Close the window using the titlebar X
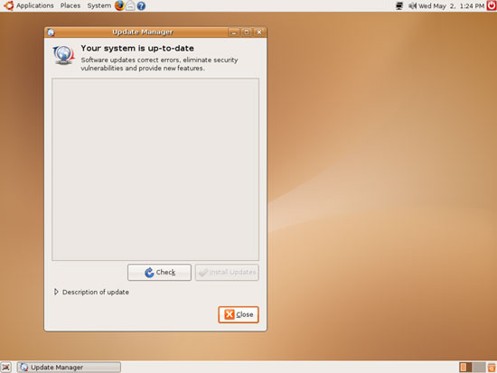Viewport: 497px width, 373px height. (259, 33)
